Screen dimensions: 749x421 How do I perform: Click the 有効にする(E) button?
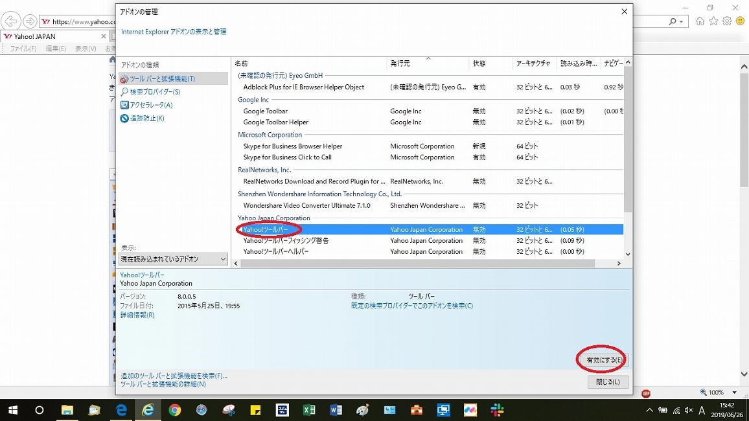(605, 360)
